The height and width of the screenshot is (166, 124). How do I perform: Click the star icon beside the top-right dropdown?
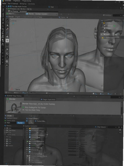click(x=123, y=15)
